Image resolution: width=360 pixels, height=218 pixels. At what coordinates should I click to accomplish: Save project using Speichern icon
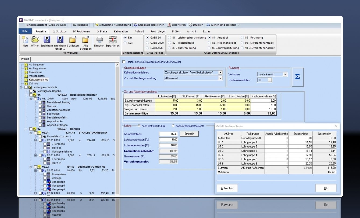coord(47,40)
